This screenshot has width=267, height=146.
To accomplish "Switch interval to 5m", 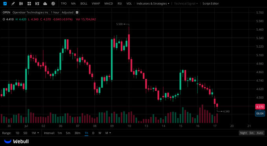I will (x=68, y=133).
